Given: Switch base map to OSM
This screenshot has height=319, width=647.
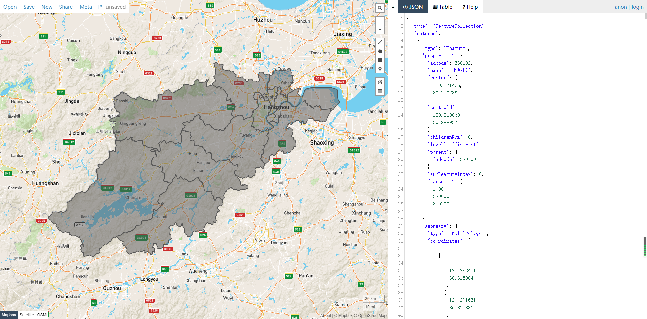Looking at the screenshot, I should coord(41,315).
